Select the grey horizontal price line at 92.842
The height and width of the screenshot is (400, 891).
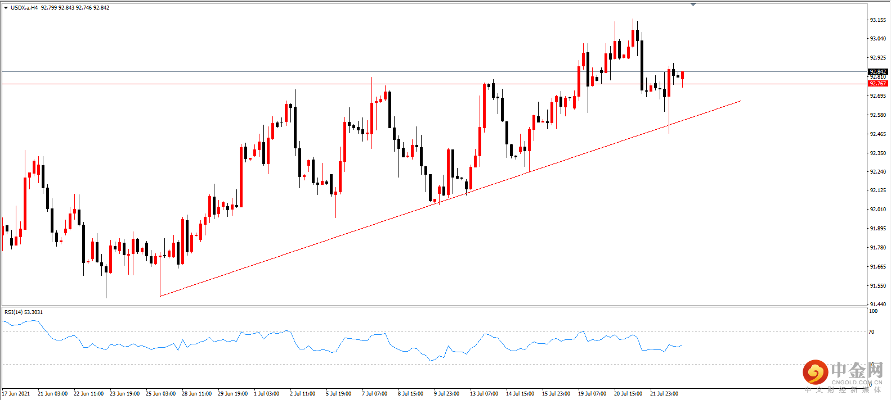coord(433,71)
